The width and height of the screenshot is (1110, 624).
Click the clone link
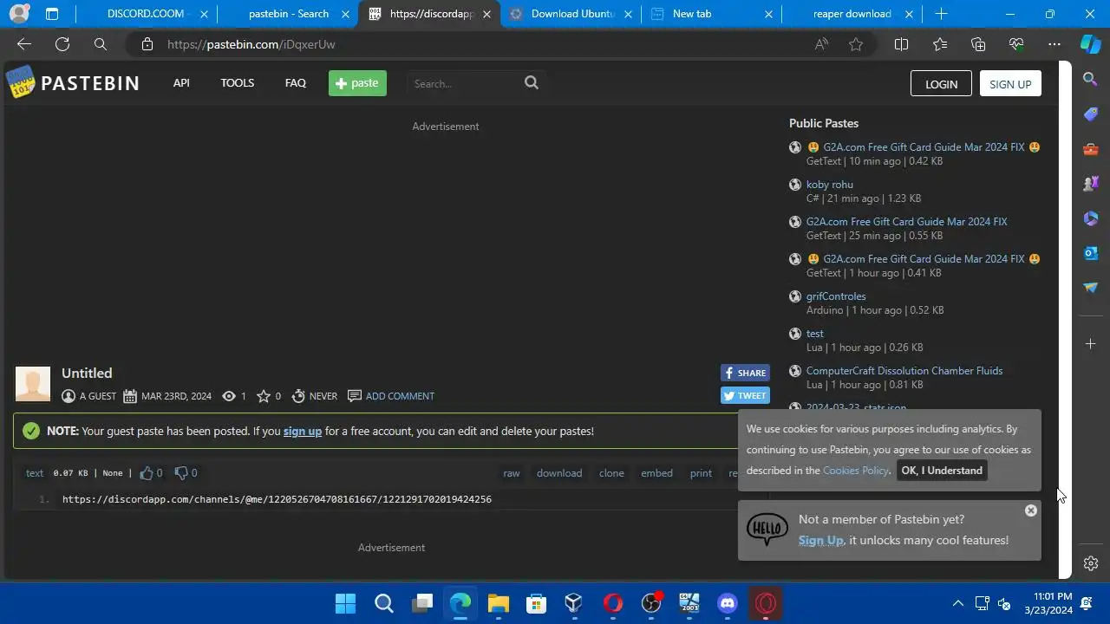coord(611,473)
